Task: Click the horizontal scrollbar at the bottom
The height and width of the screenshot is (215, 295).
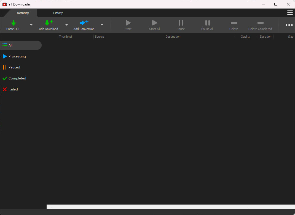Action: (x=149, y=207)
